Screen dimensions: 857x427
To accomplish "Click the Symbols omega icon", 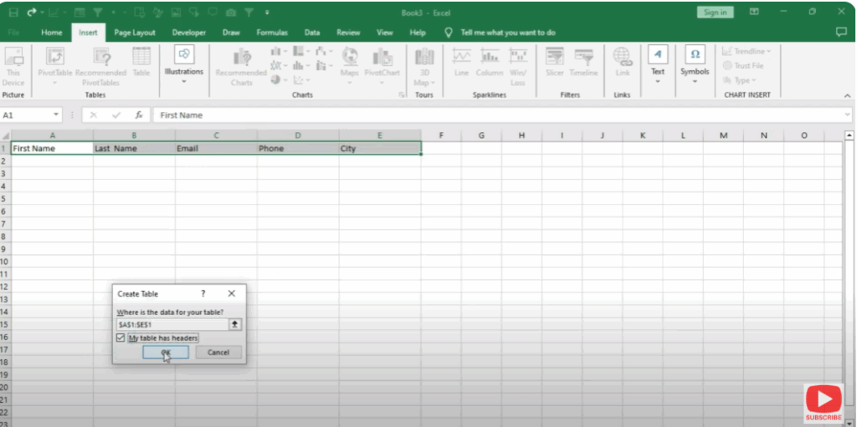I will point(695,54).
